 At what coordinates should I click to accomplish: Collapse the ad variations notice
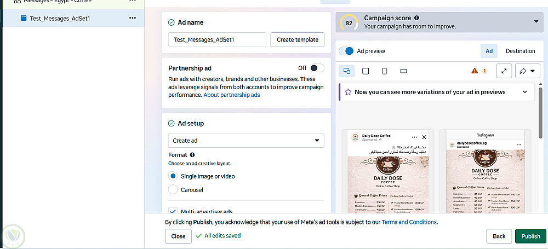525,92
